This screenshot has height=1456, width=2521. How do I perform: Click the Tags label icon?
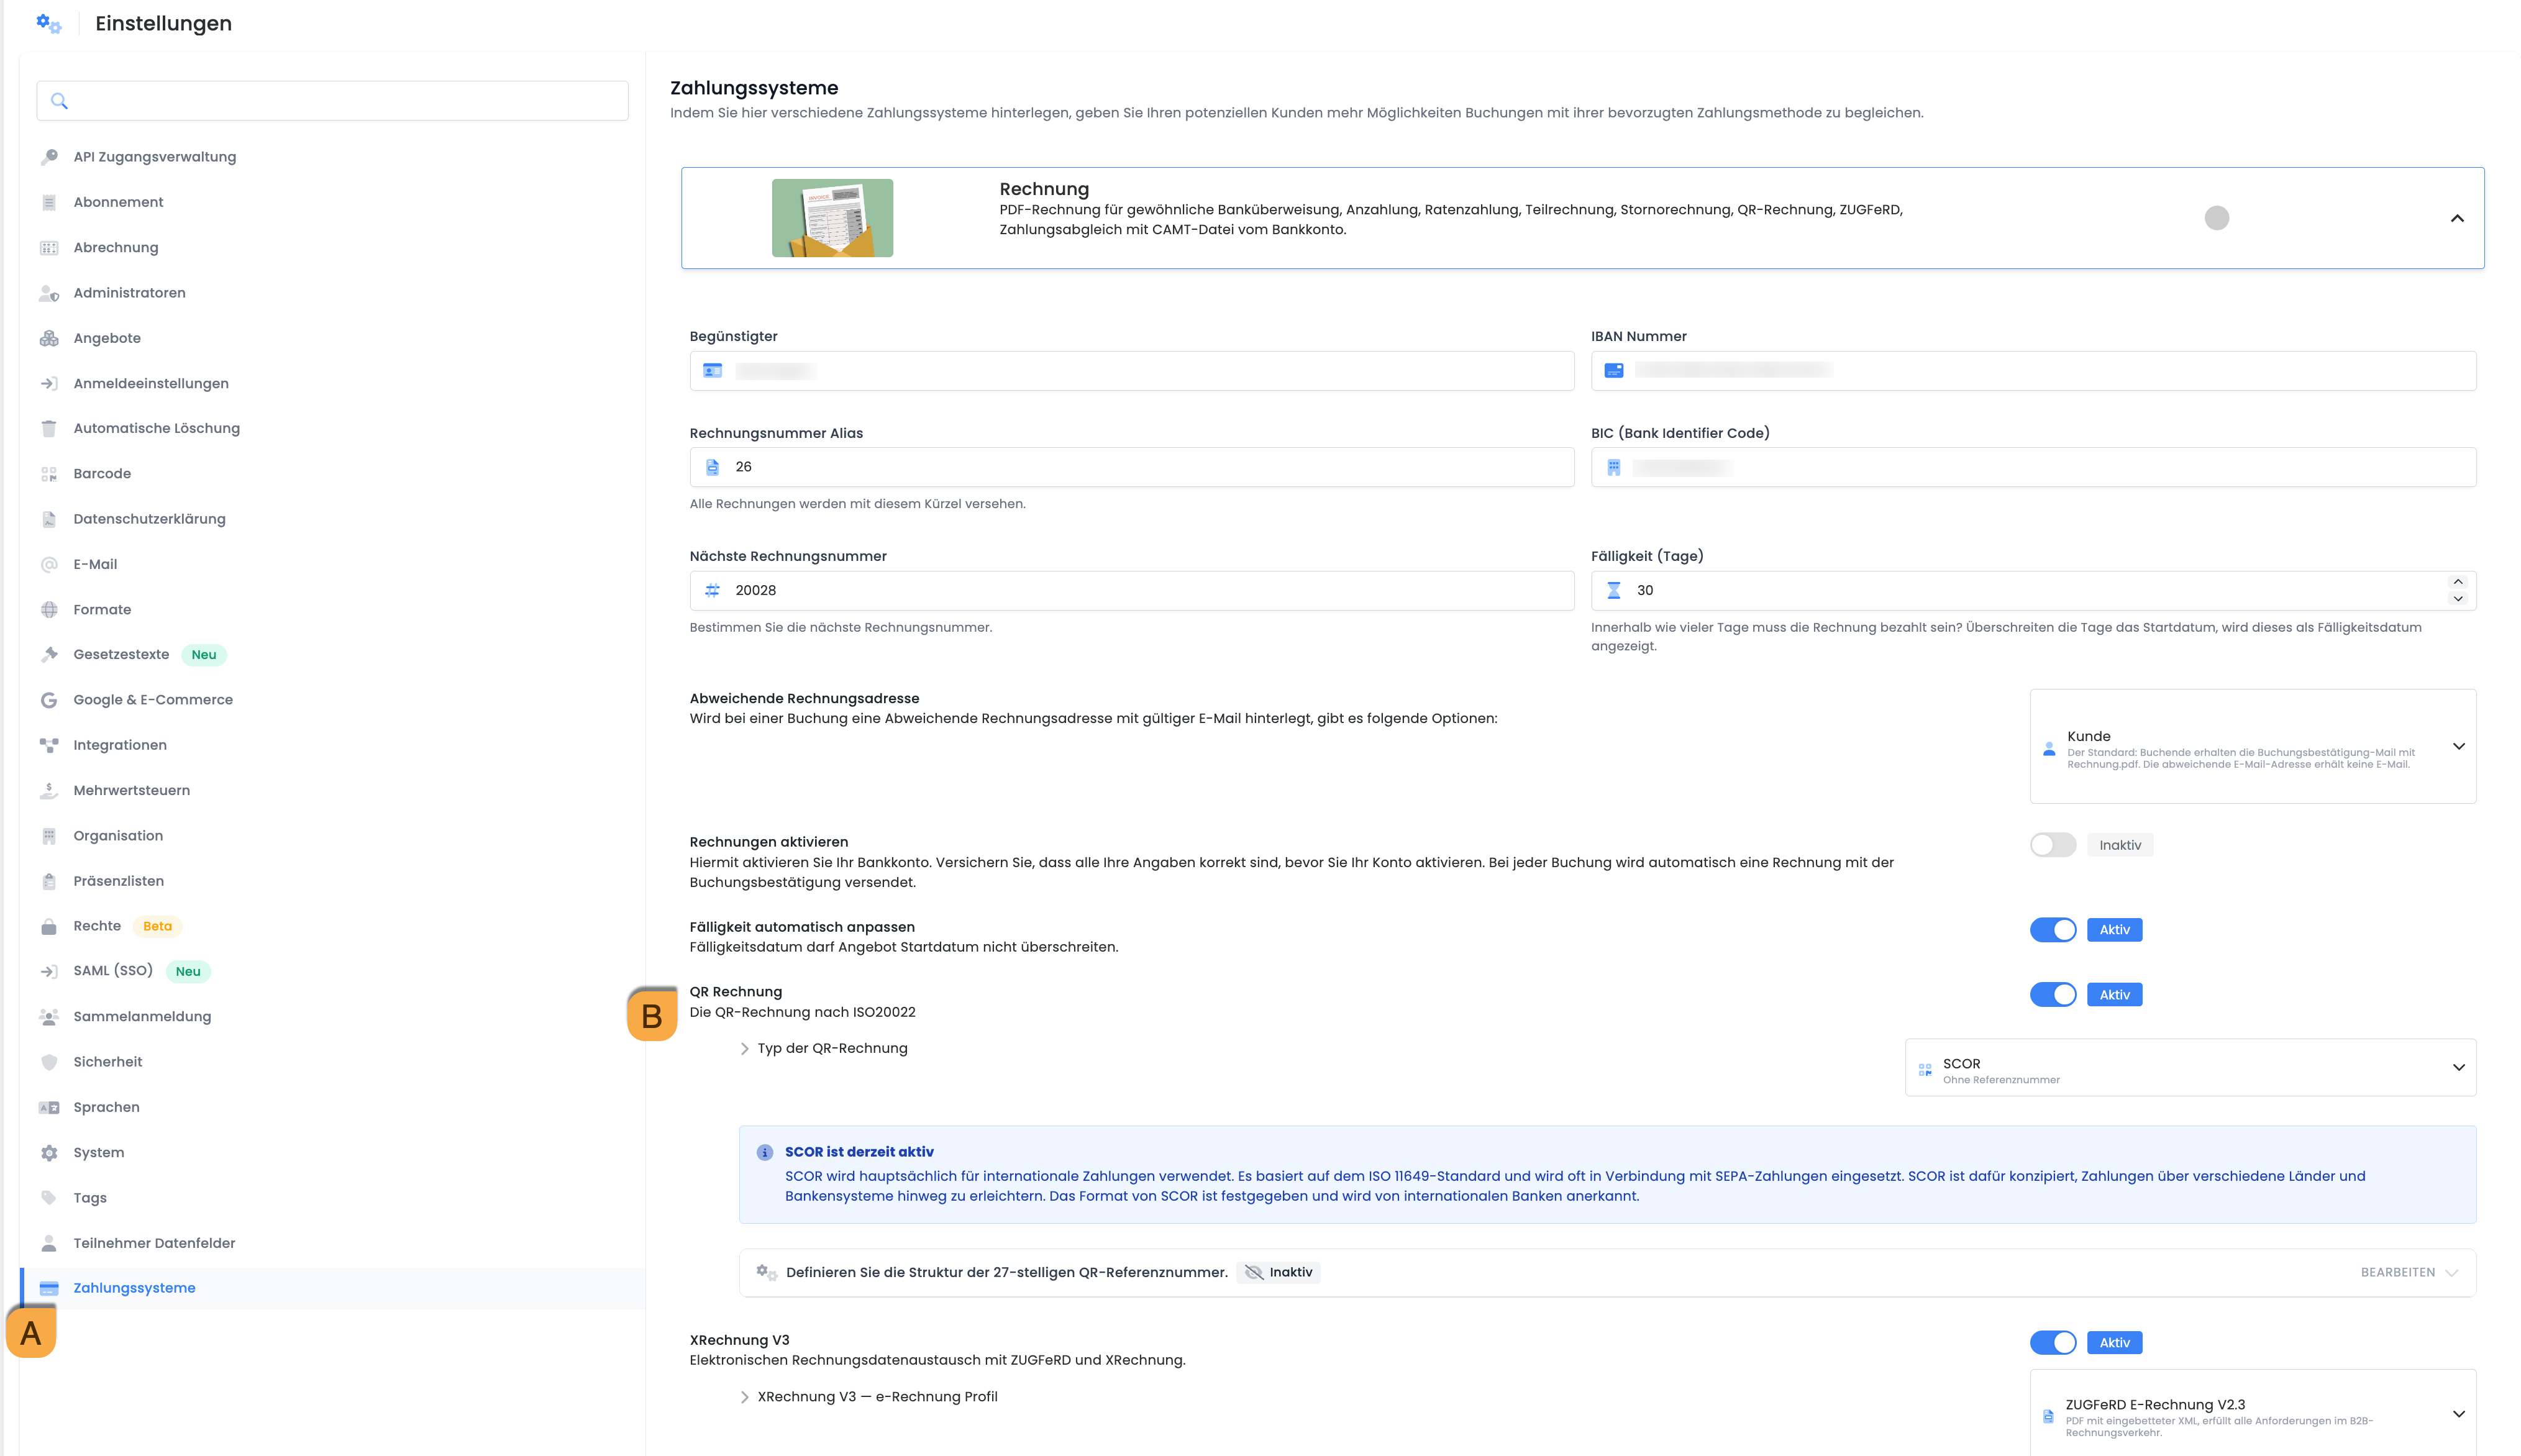49,1198
